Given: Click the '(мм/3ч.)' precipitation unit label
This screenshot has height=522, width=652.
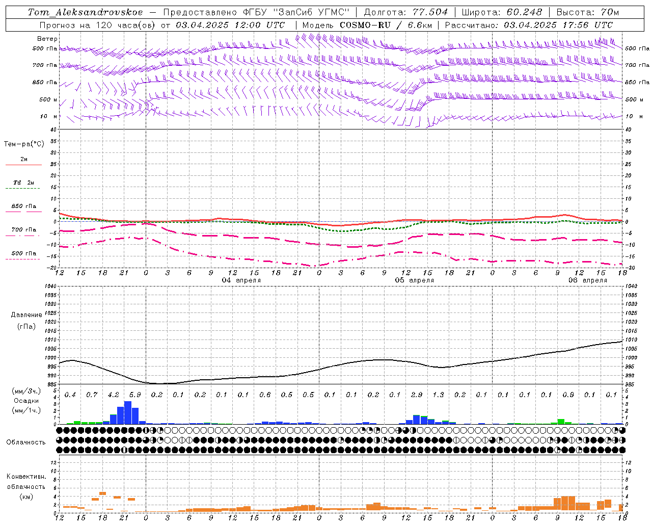Looking at the screenshot, I should click(26, 391).
